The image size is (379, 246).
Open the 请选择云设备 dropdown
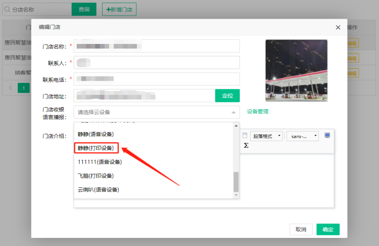click(x=157, y=112)
